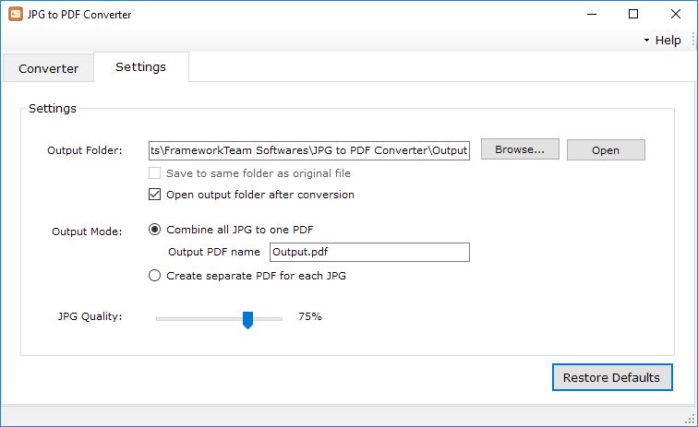Minimize the converter window

click(592, 14)
